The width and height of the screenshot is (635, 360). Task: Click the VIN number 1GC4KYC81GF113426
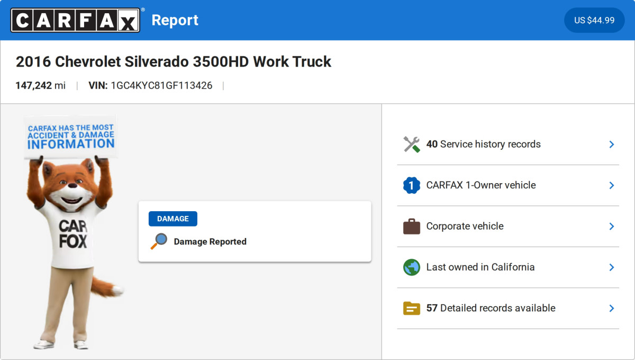(161, 86)
